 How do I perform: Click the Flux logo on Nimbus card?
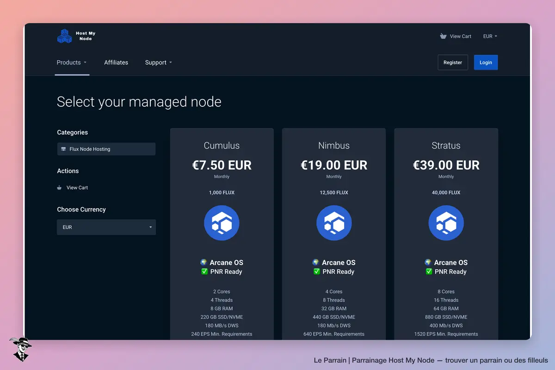pyautogui.click(x=334, y=223)
